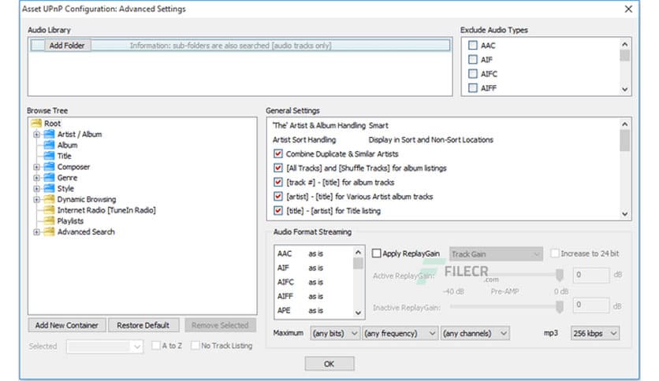The height and width of the screenshot is (381, 659).
Task: Uncheck [track #] - [title] for album tracks
Action: tap(277, 182)
